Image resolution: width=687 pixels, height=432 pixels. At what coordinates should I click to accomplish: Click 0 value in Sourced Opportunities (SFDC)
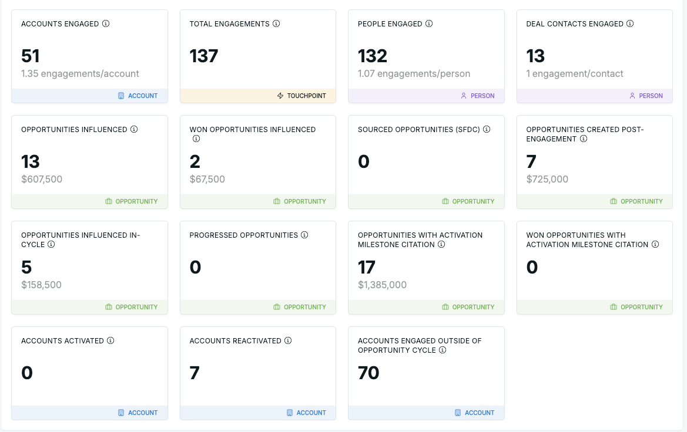click(x=364, y=161)
